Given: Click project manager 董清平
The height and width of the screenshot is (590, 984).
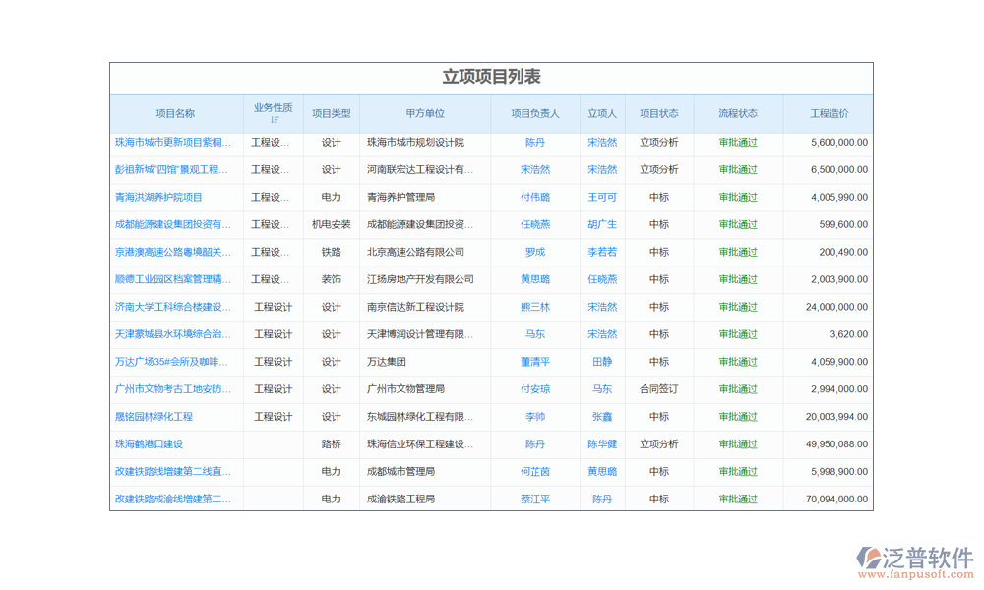Looking at the screenshot, I should 535,362.
